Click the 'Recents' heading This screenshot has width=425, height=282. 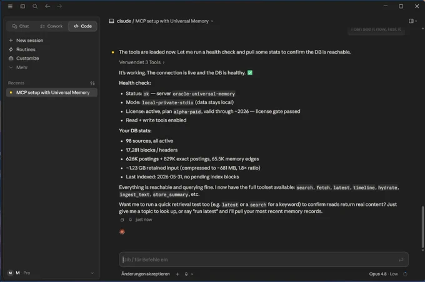pos(16,83)
